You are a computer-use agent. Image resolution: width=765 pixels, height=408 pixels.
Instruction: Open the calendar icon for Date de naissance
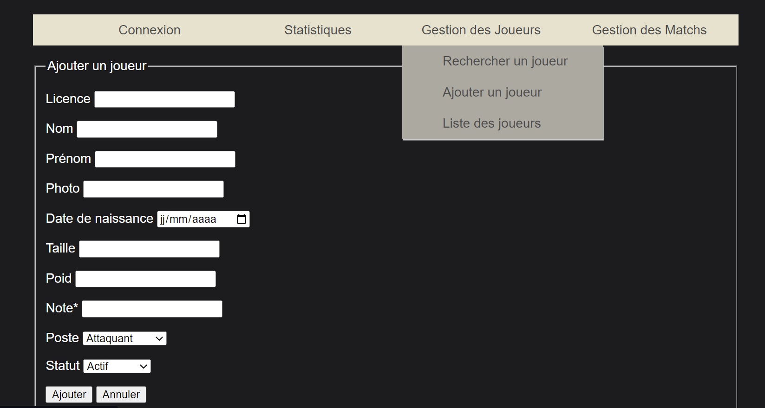click(x=242, y=219)
